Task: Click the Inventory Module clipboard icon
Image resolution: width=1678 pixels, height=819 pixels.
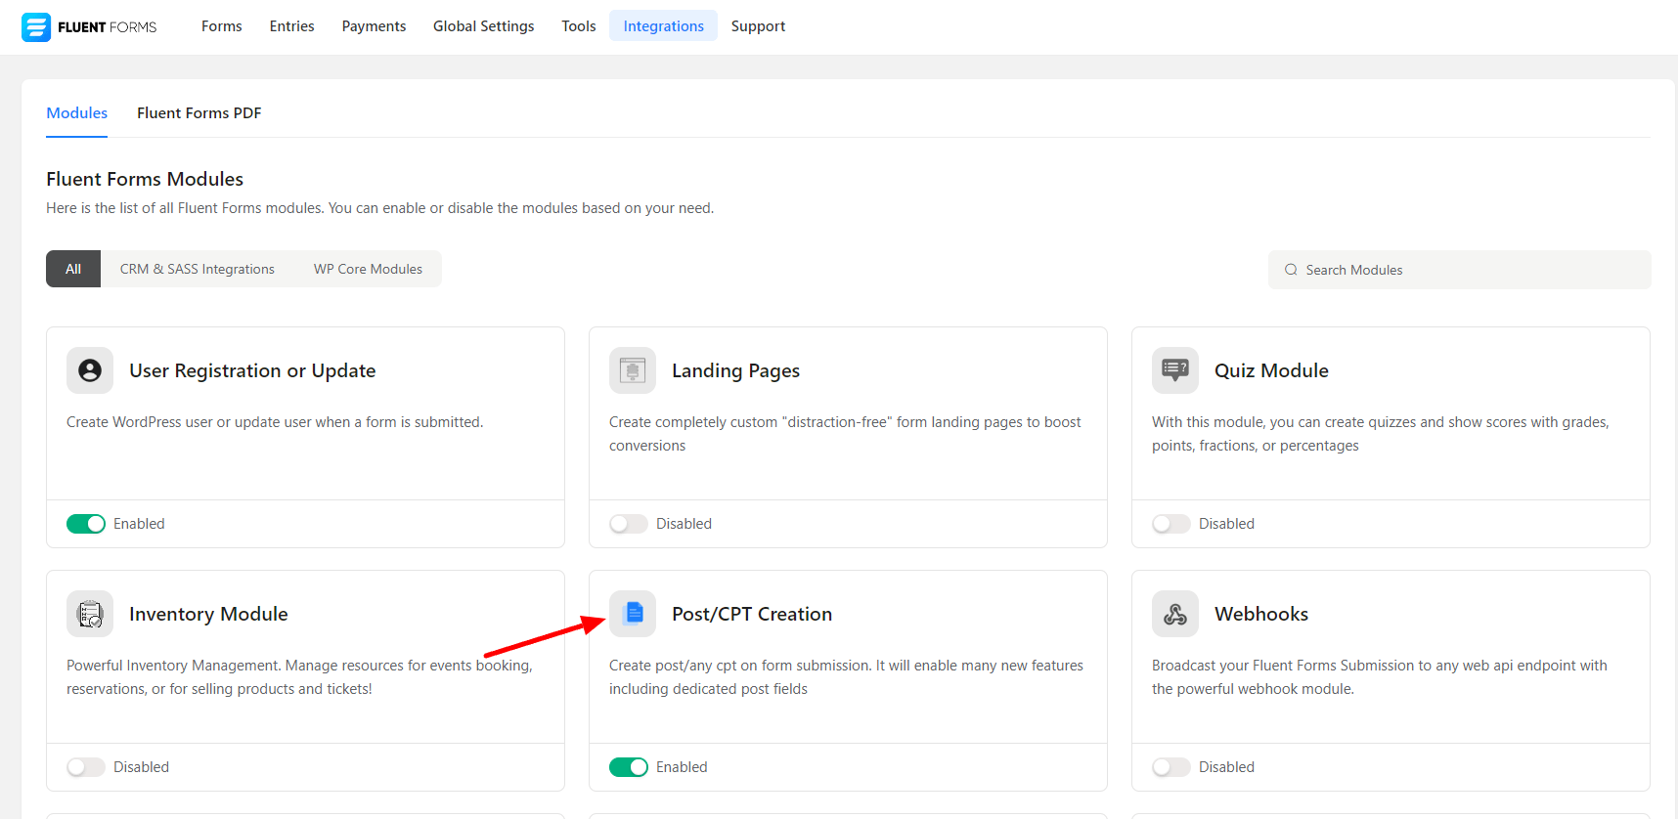Action: [x=90, y=614]
